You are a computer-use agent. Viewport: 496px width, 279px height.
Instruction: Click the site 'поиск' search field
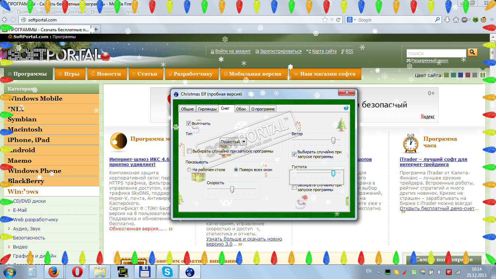pyautogui.click(x=436, y=53)
